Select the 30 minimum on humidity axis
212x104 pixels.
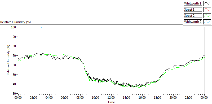click(15, 94)
